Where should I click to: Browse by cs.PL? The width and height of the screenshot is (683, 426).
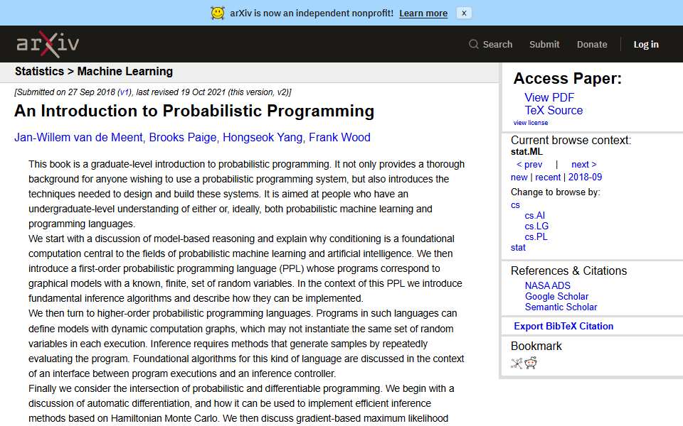536,237
